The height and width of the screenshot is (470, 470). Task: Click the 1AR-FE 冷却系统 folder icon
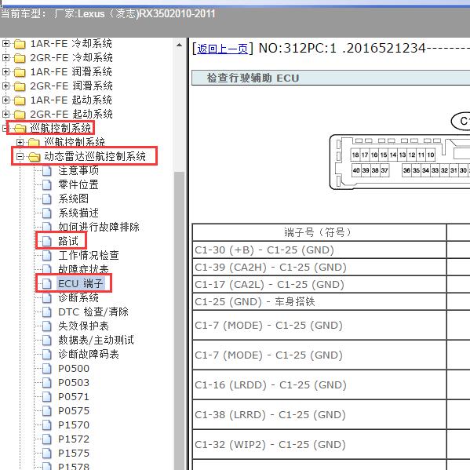pyautogui.click(x=20, y=44)
